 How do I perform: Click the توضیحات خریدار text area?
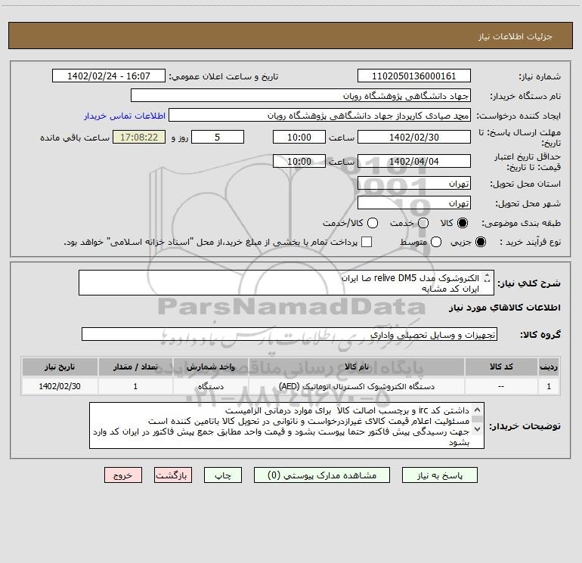click(x=286, y=425)
